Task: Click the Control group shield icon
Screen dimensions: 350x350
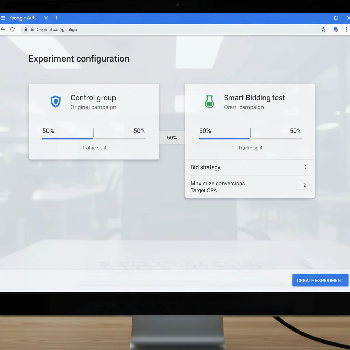Action: [x=56, y=102]
